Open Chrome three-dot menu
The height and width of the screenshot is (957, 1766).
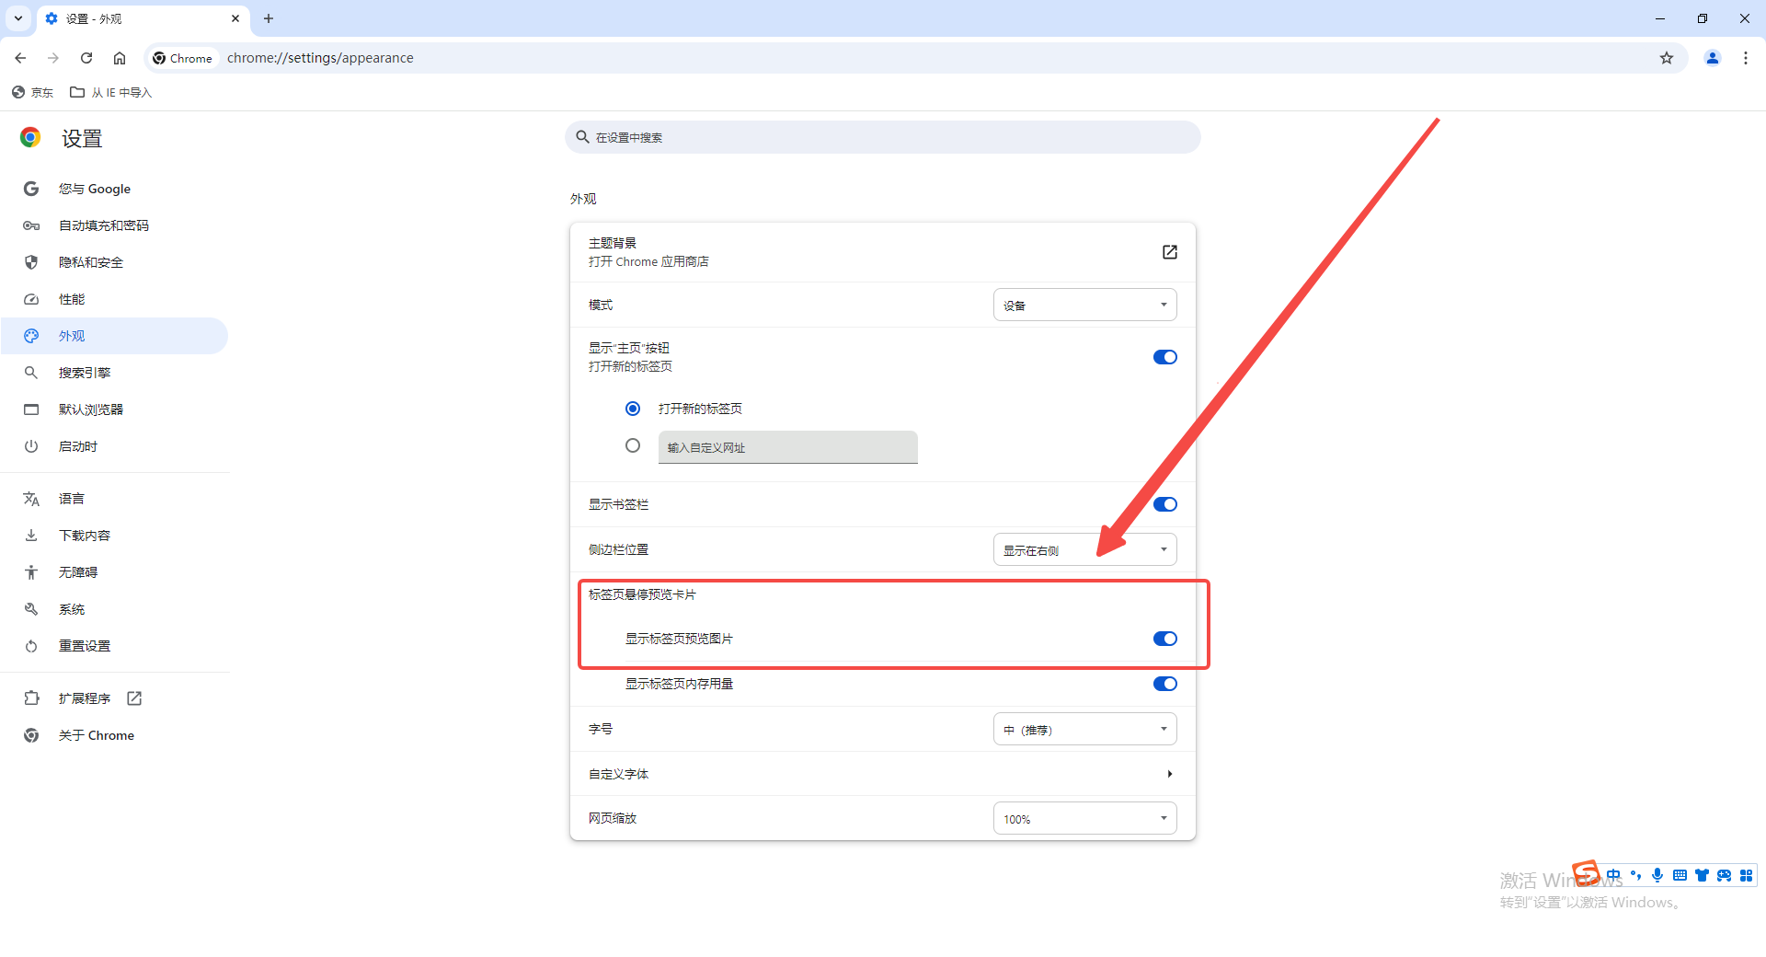point(1746,58)
